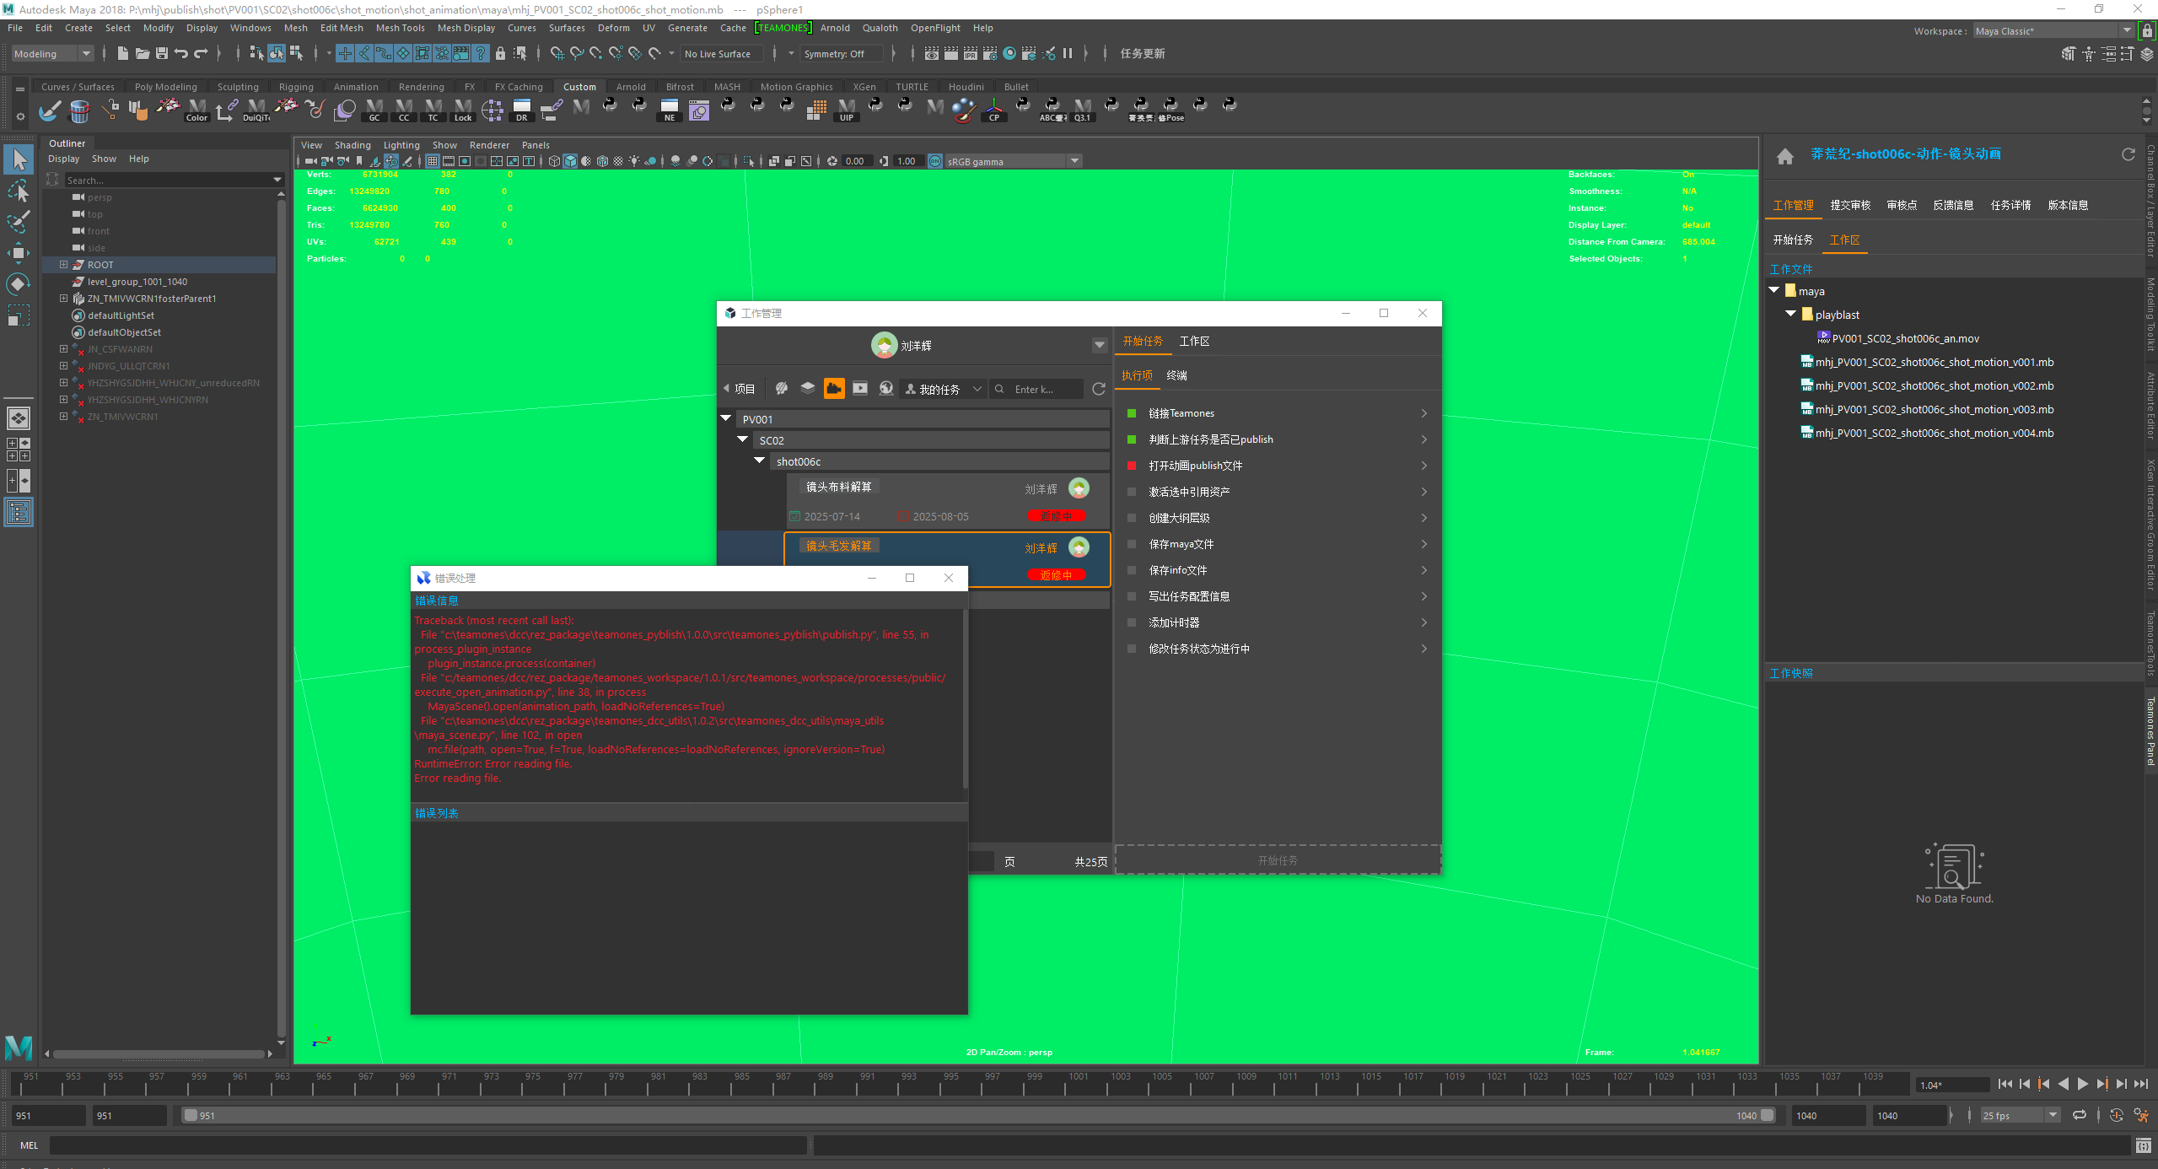Click the home icon in the Teamones panel
This screenshot has width=2158, height=1169.
(x=1784, y=156)
